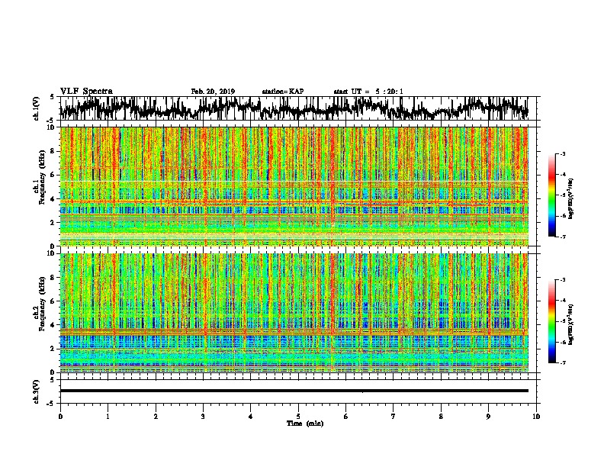The image size is (604, 467).
Task: Click the ch.2 color bar log(PSD) label
Action: tap(571, 324)
